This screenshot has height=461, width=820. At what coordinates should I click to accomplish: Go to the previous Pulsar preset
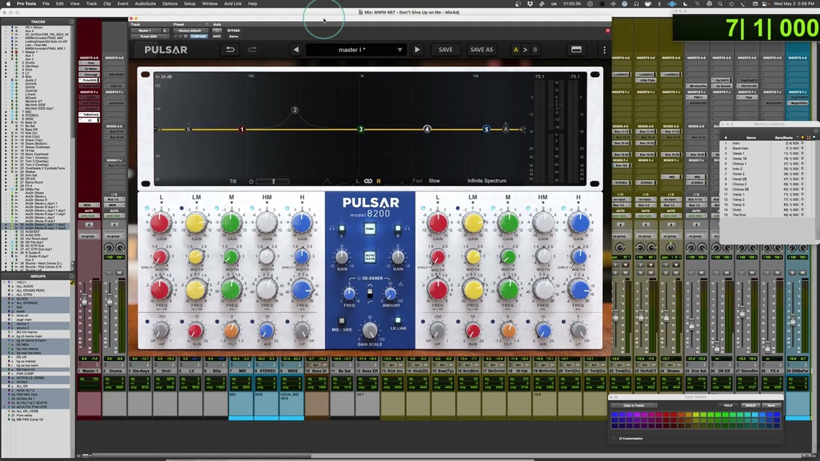296,49
